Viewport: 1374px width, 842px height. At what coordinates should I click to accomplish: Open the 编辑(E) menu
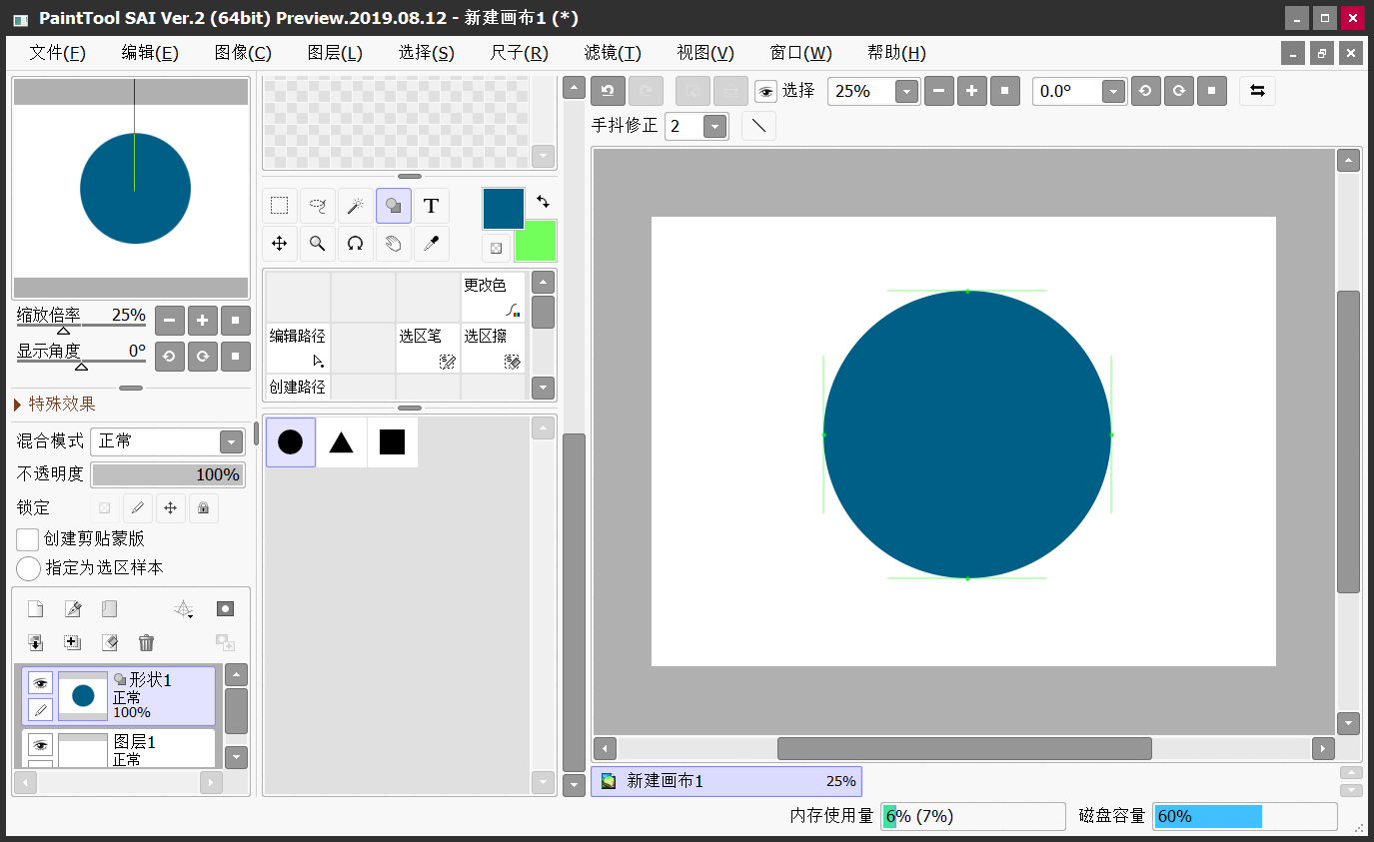pyautogui.click(x=150, y=53)
